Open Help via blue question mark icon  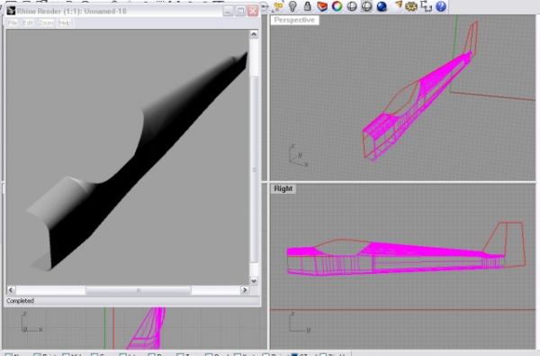441,6
